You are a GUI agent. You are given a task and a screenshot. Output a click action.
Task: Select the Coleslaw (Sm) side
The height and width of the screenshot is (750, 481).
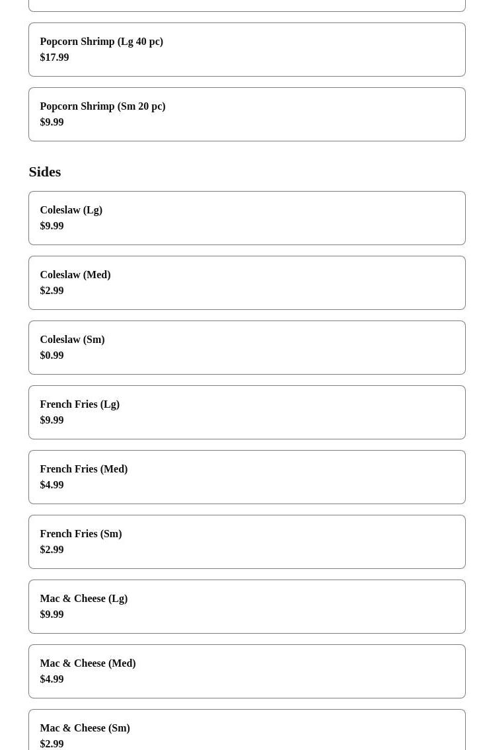pyautogui.click(x=246, y=348)
